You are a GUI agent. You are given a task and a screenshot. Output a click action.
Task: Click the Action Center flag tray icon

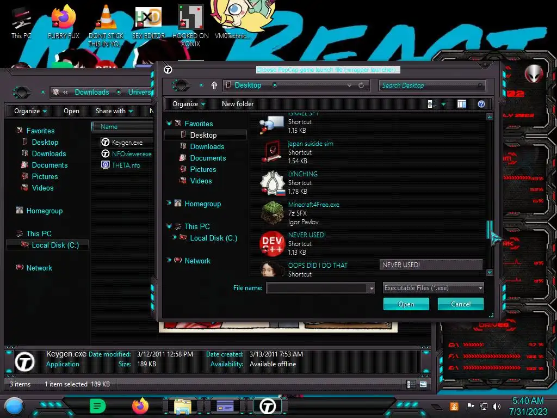pos(470,406)
